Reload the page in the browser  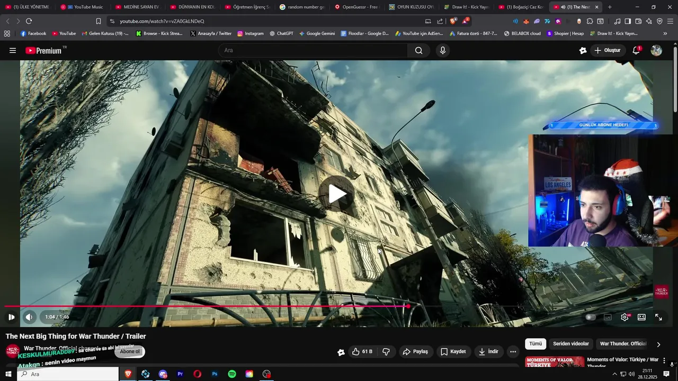click(29, 21)
